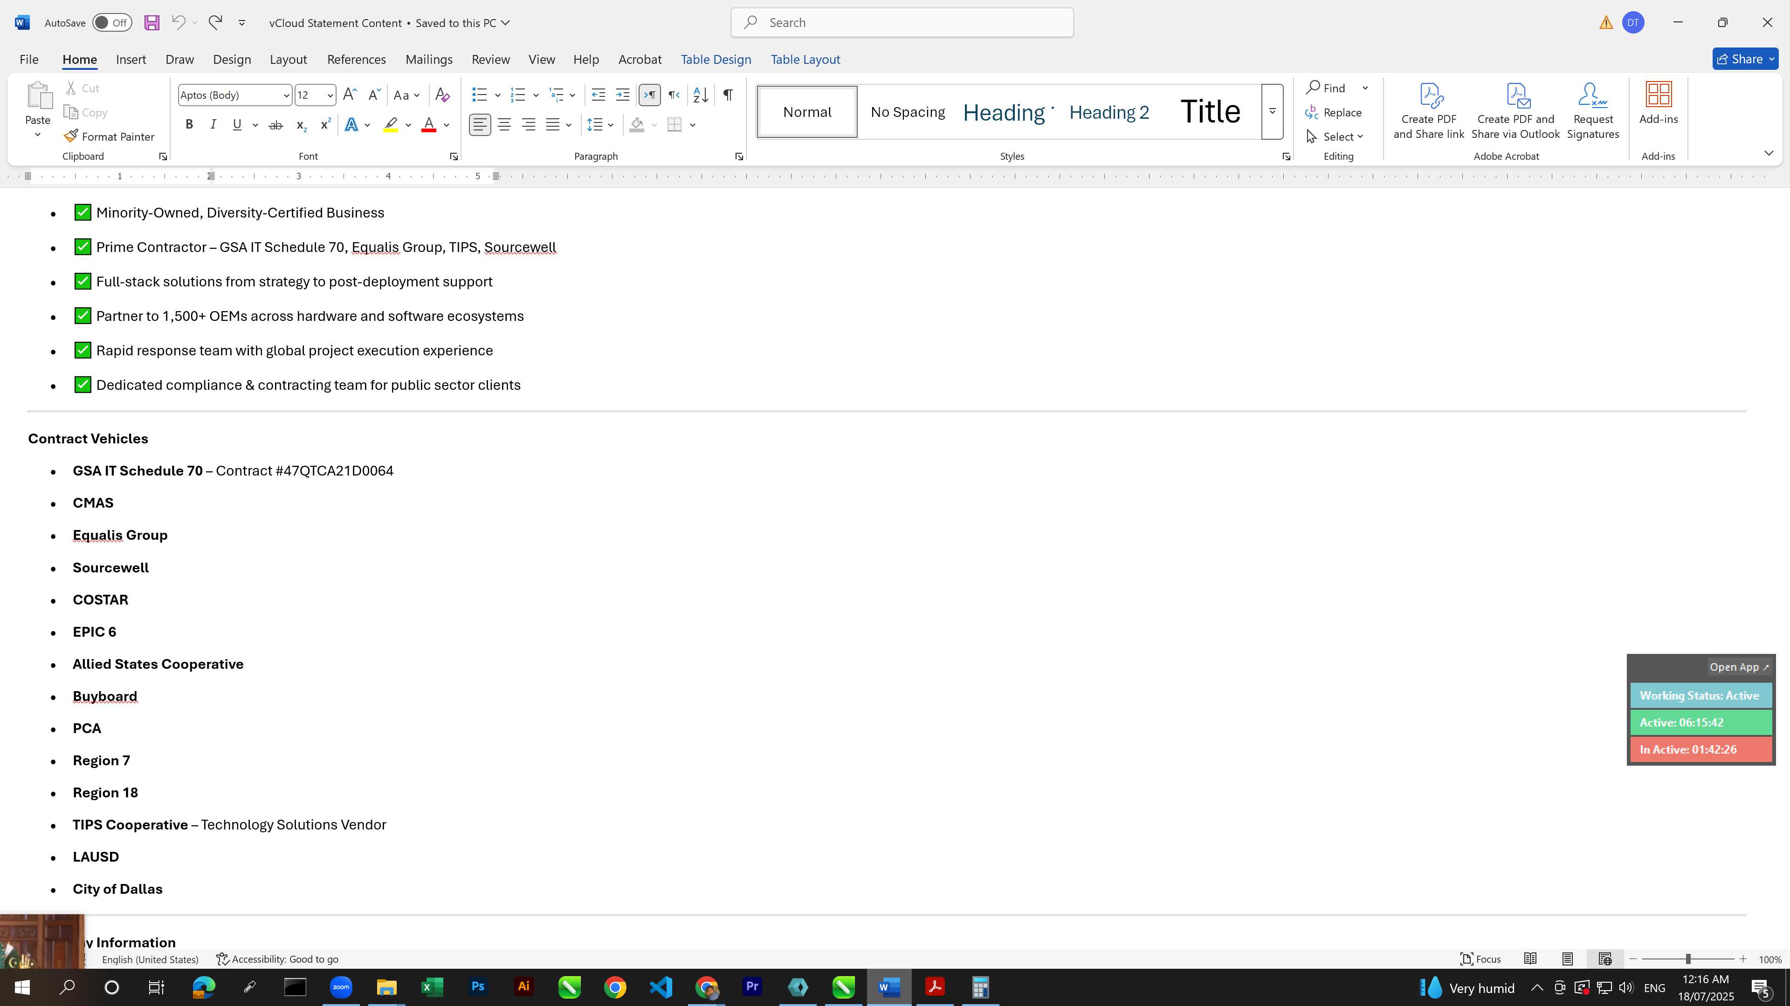Click the Format Painter brush

tap(110, 137)
